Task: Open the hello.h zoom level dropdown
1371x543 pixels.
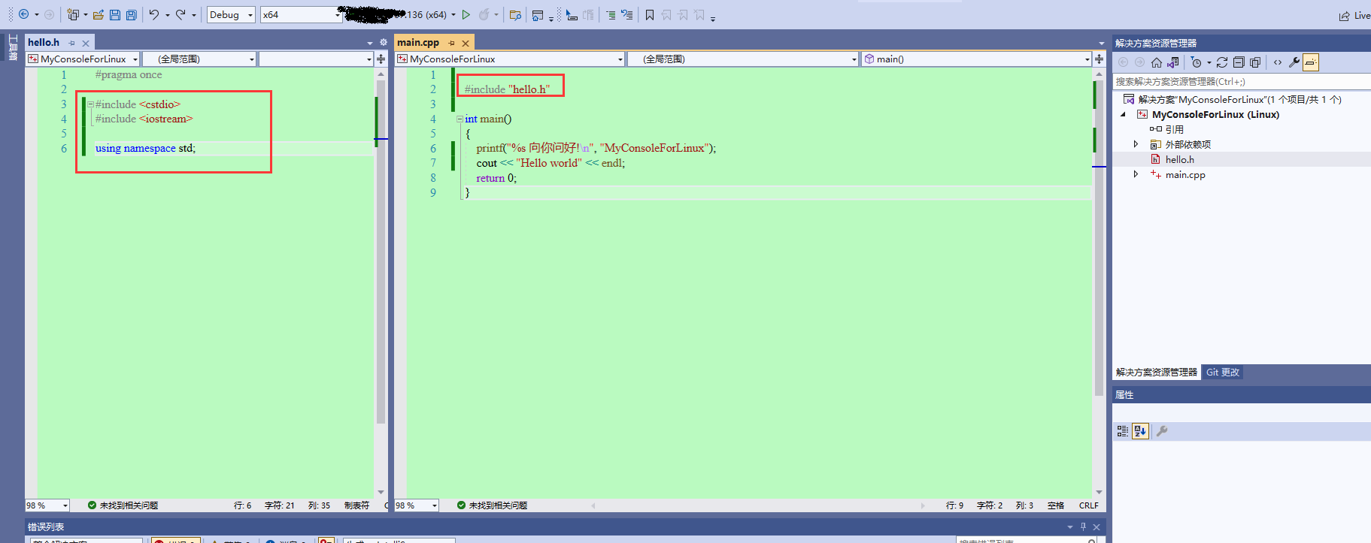Action: (47, 505)
